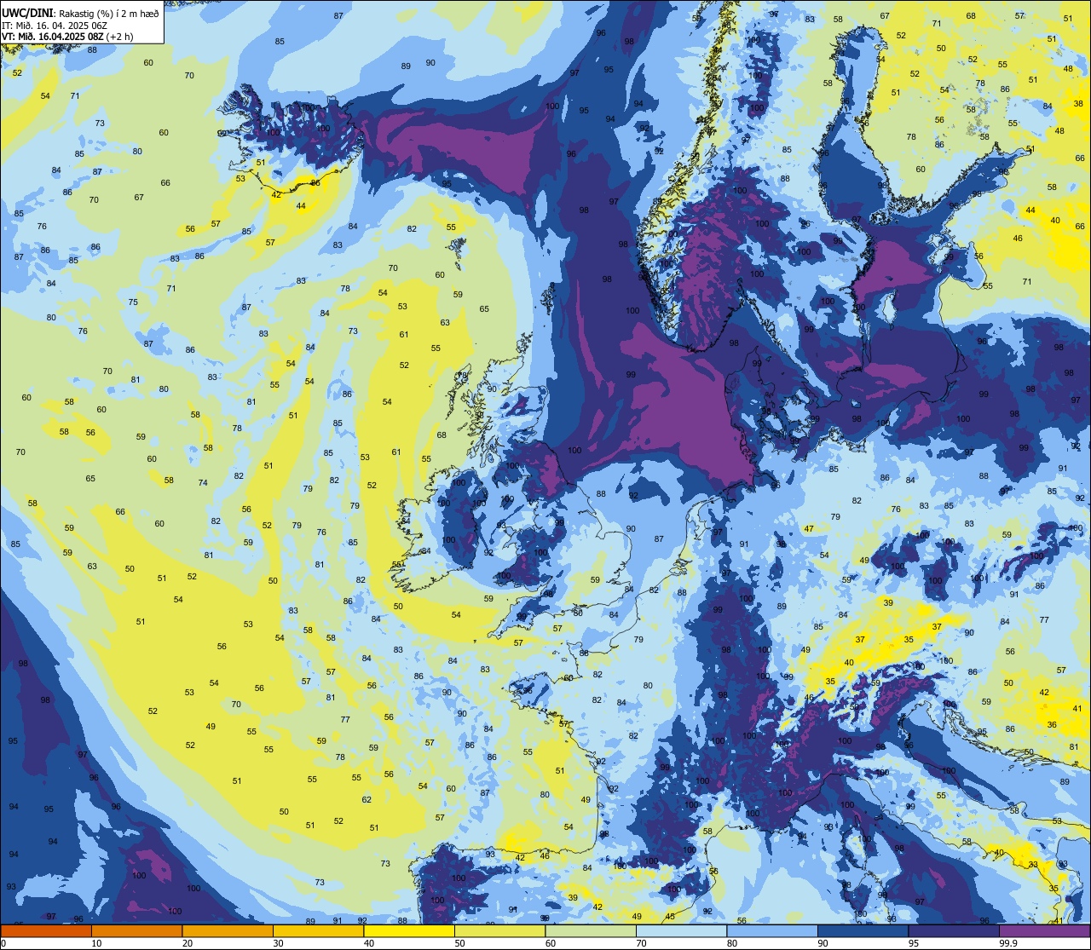Viewport: 1091px width, 950px height.
Task: Select the legend swatch below 10 percent
Action: tap(46, 930)
